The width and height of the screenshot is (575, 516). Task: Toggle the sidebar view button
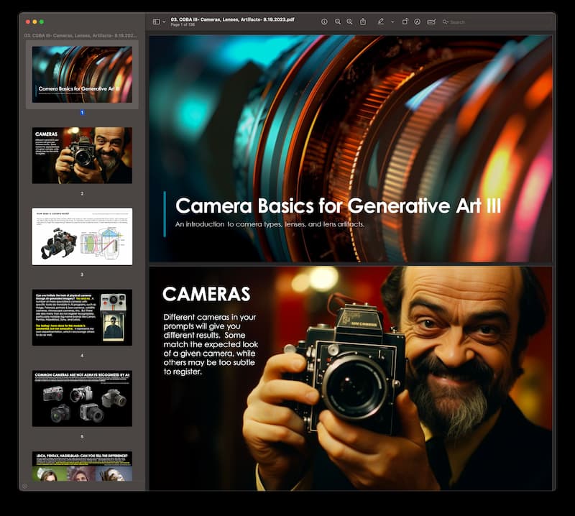[x=156, y=22]
